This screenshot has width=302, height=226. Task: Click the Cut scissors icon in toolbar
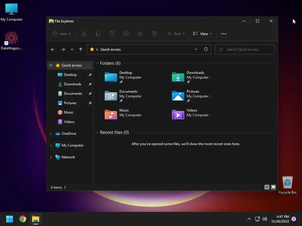point(83,34)
